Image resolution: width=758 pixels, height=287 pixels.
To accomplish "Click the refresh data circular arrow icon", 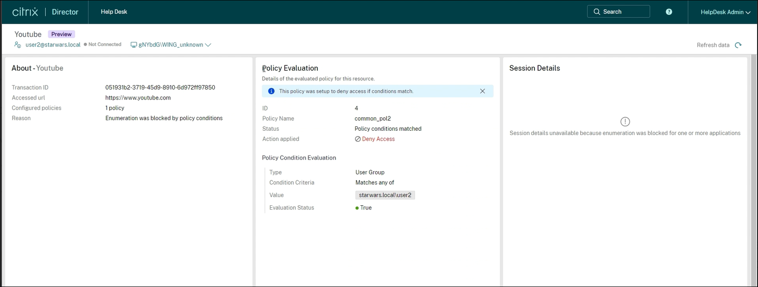I will point(738,45).
